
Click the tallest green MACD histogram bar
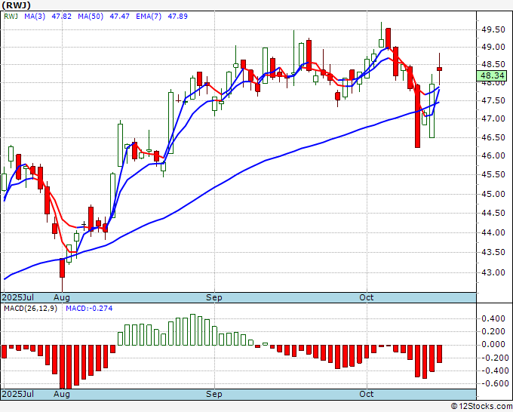tap(192, 330)
